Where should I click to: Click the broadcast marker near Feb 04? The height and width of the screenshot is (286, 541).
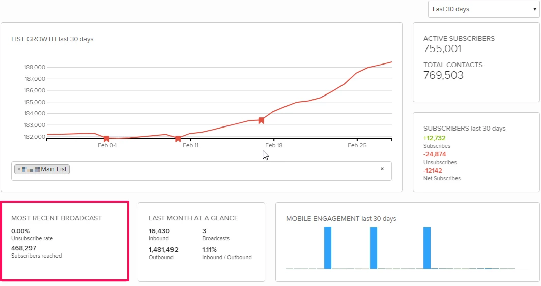[x=106, y=139]
